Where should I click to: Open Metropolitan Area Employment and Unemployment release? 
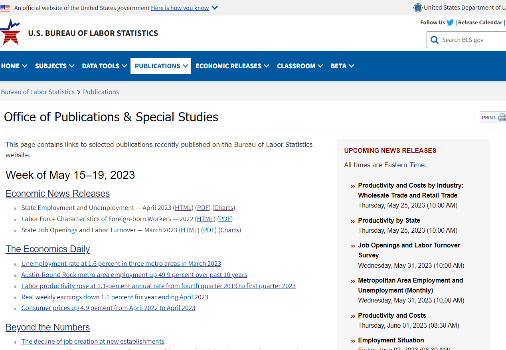tap(411, 285)
